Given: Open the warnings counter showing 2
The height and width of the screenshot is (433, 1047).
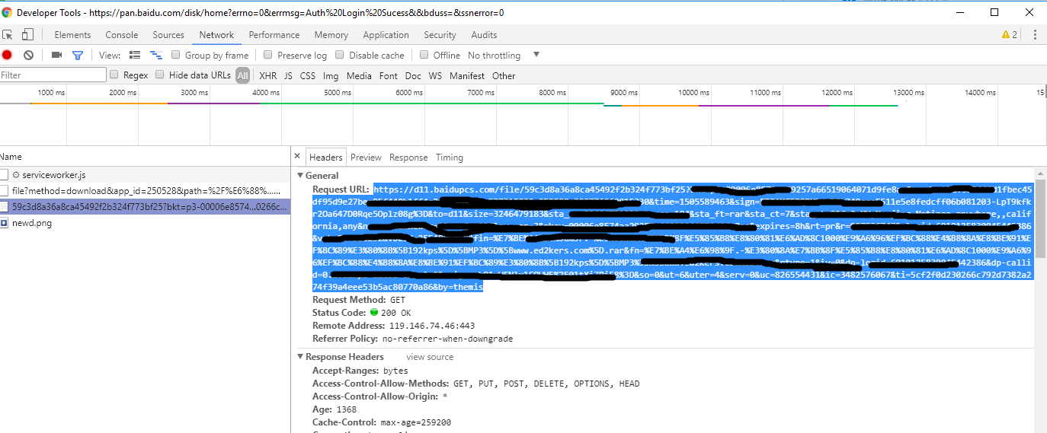Looking at the screenshot, I should (1010, 35).
